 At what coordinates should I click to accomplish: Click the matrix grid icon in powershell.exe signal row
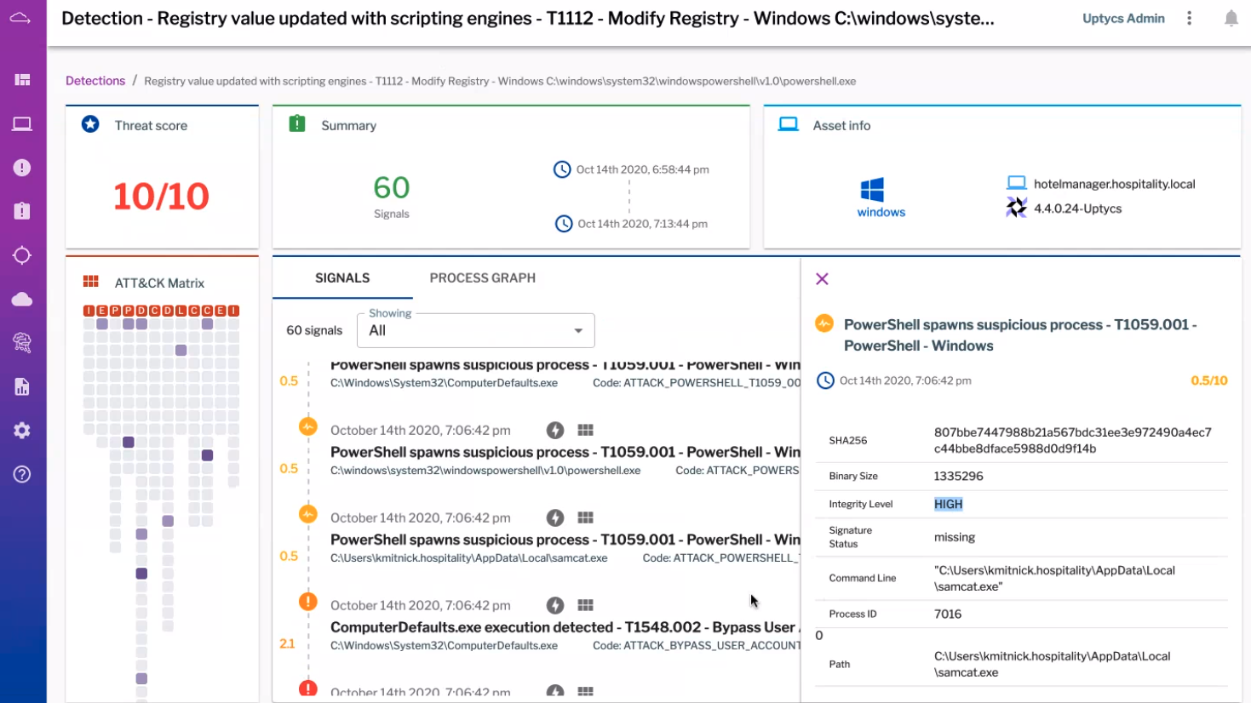585,431
